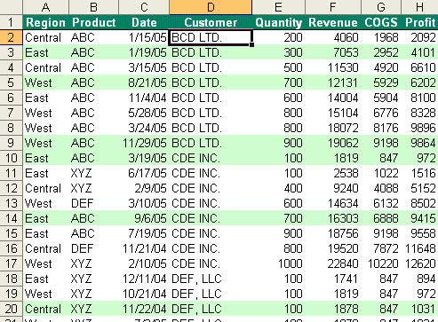Select date cell 6/17/05
The height and width of the screenshot is (322, 438).
pyautogui.click(x=144, y=173)
